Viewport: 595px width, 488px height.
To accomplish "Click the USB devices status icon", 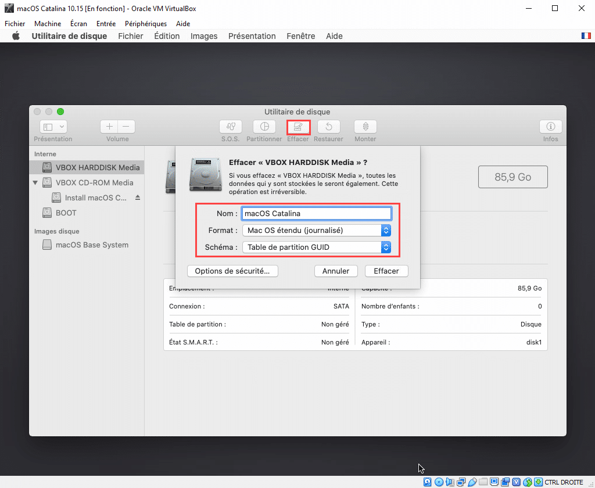I will point(472,482).
